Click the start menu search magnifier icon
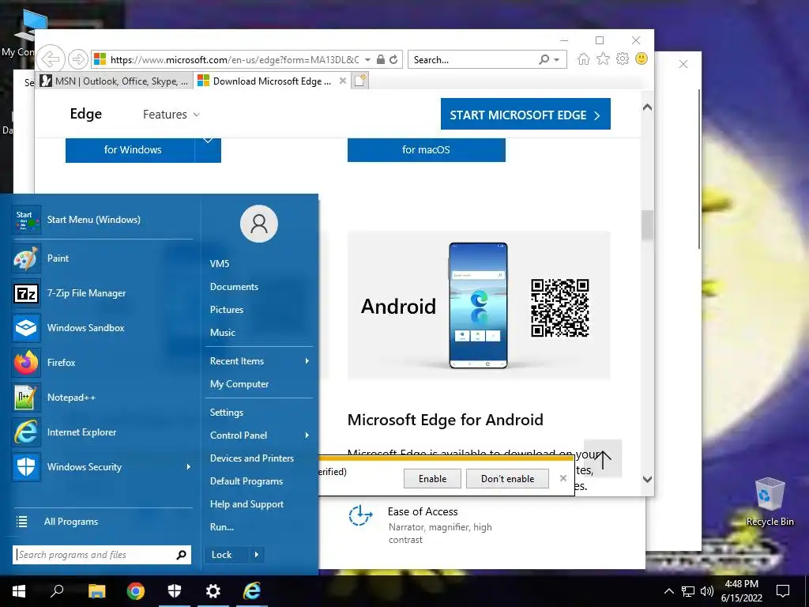 pos(181,555)
